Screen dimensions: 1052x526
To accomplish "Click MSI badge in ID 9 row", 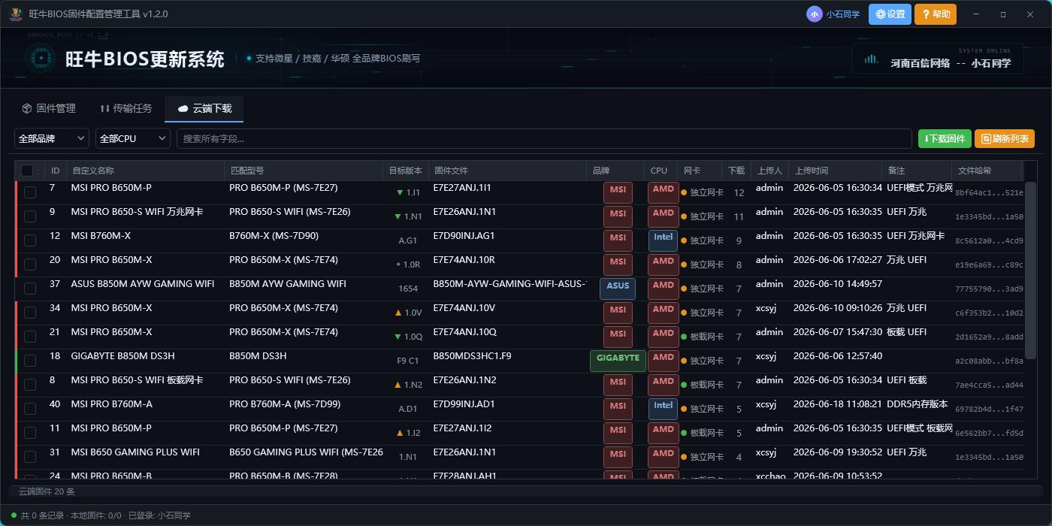I will [x=618, y=216].
